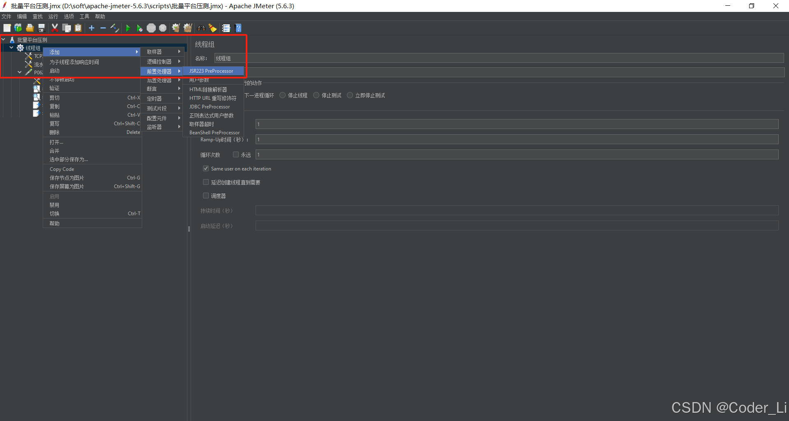789x421 pixels.
Task: Choose JSR223 PreProcessor from submenu
Action: [x=214, y=71]
